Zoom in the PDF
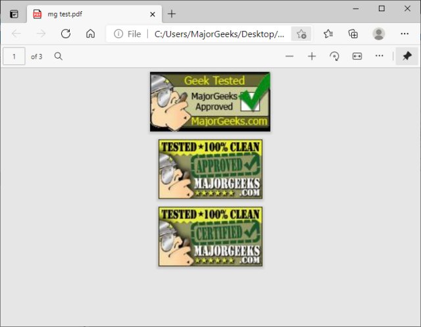 click(x=312, y=57)
